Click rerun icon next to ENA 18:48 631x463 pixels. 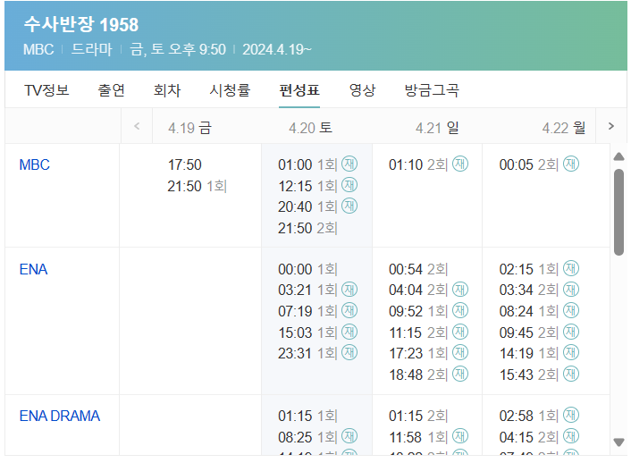[460, 374]
